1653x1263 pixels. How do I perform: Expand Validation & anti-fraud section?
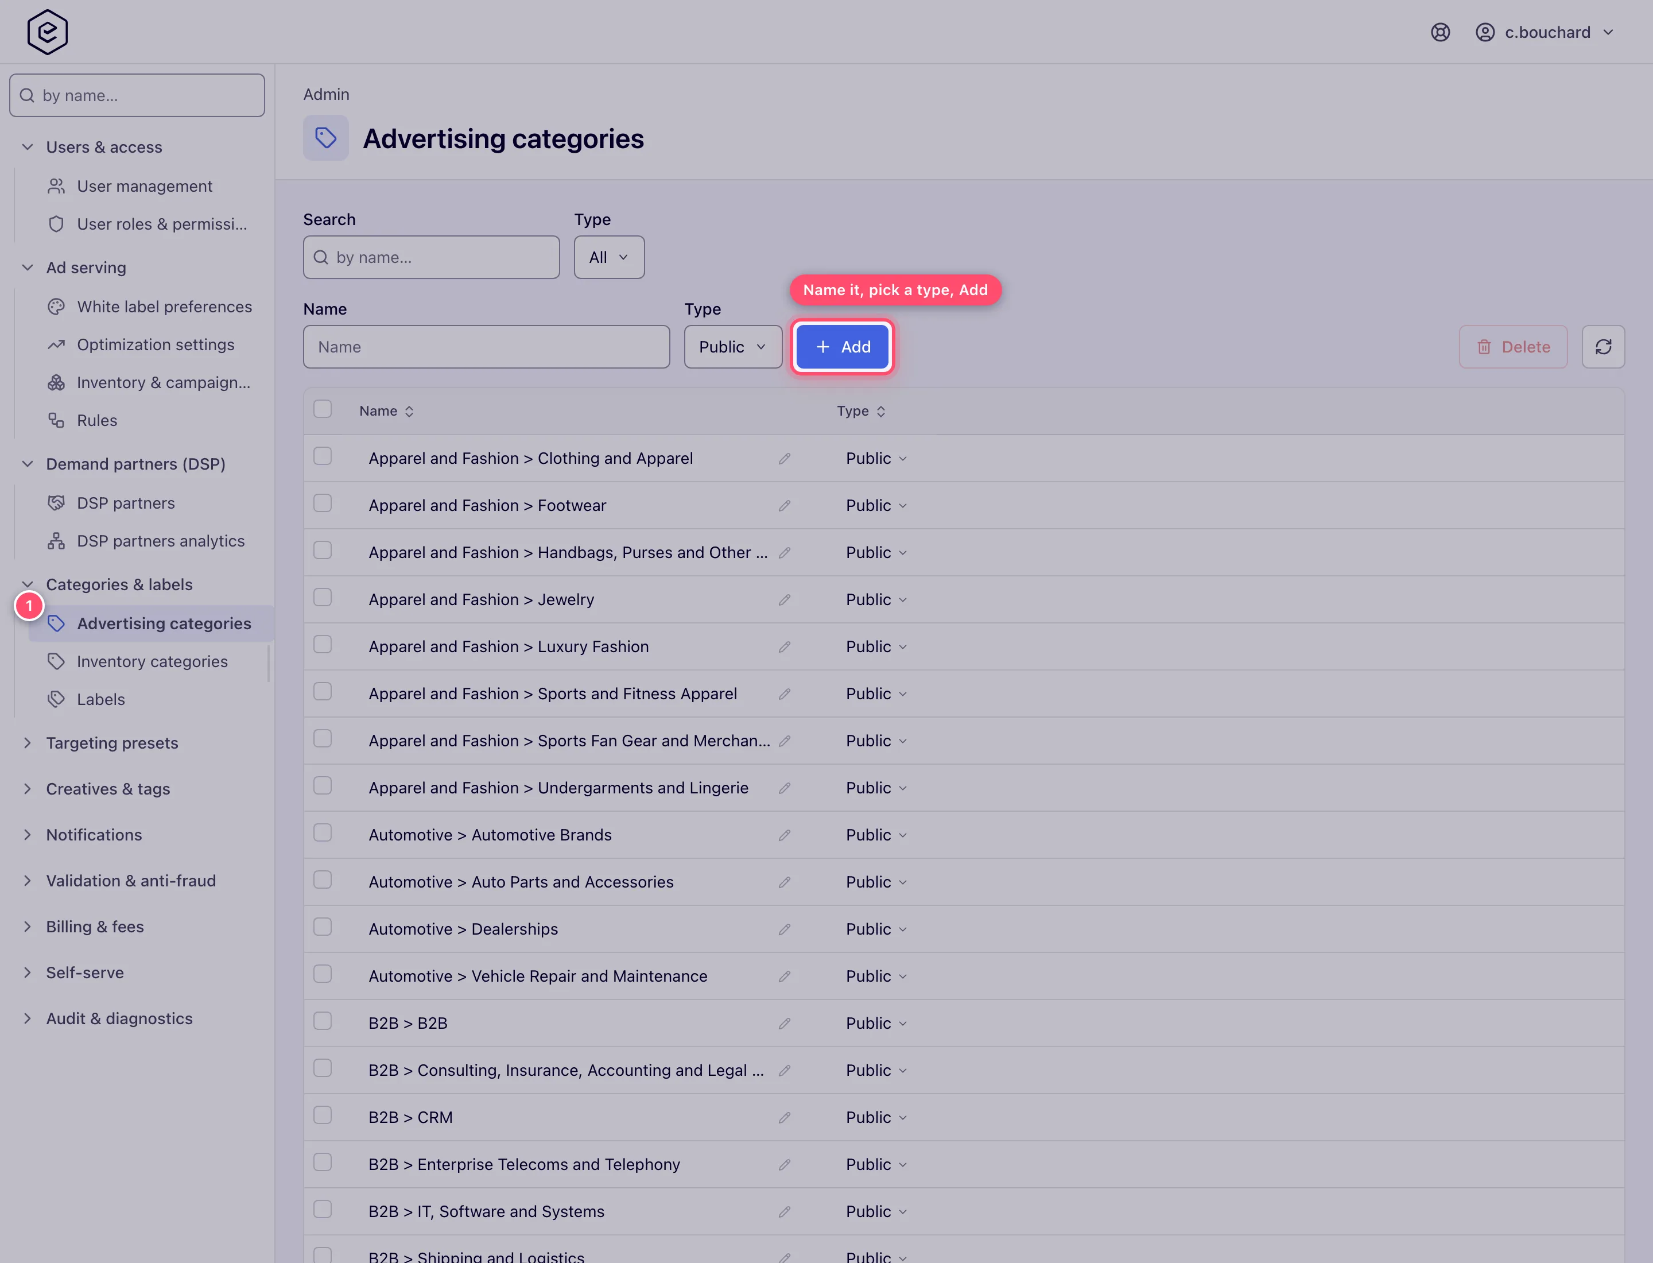click(131, 881)
